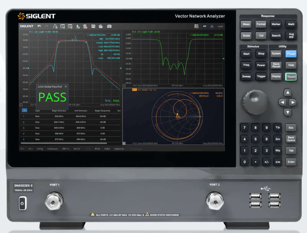The height and width of the screenshot is (233, 307).
Task: Click the Format response key
Action: click(261, 24)
